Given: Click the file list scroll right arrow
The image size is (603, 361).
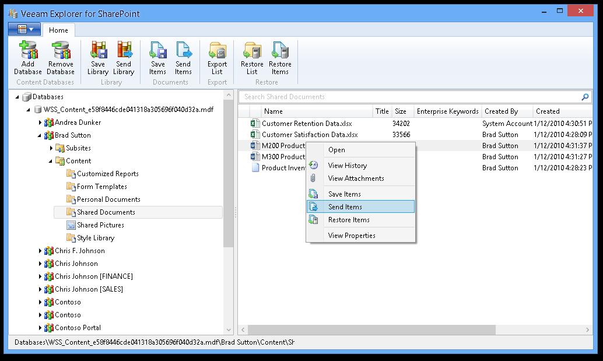Looking at the screenshot, I should pyautogui.click(x=587, y=330).
